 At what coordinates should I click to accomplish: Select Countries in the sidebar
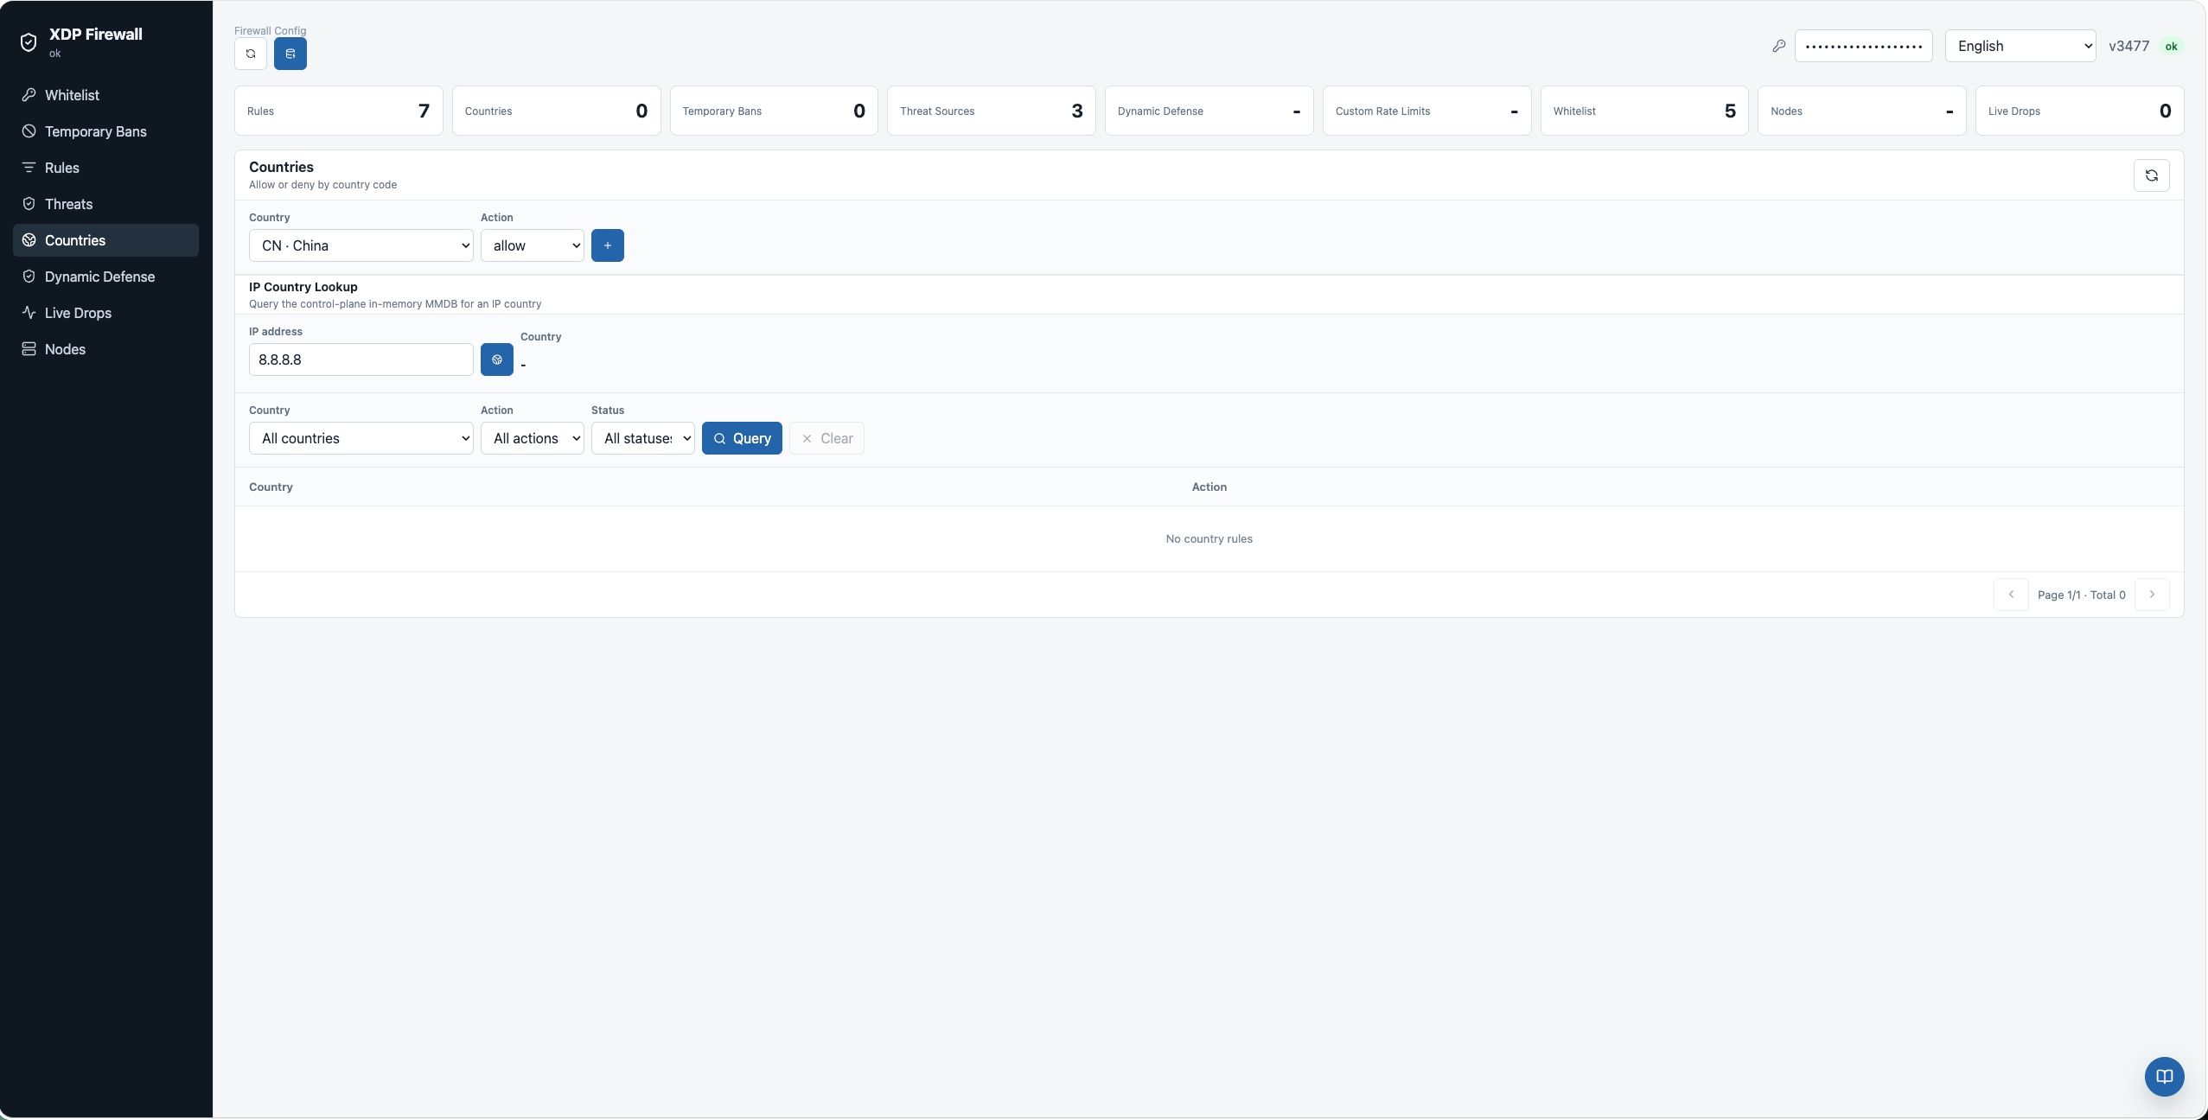[x=105, y=240]
